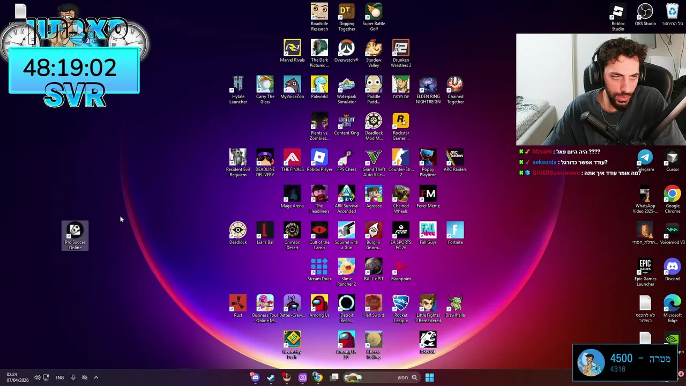Select the Microsoft Edge desktop icon
The width and height of the screenshot is (686, 386).
pos(672,309)
